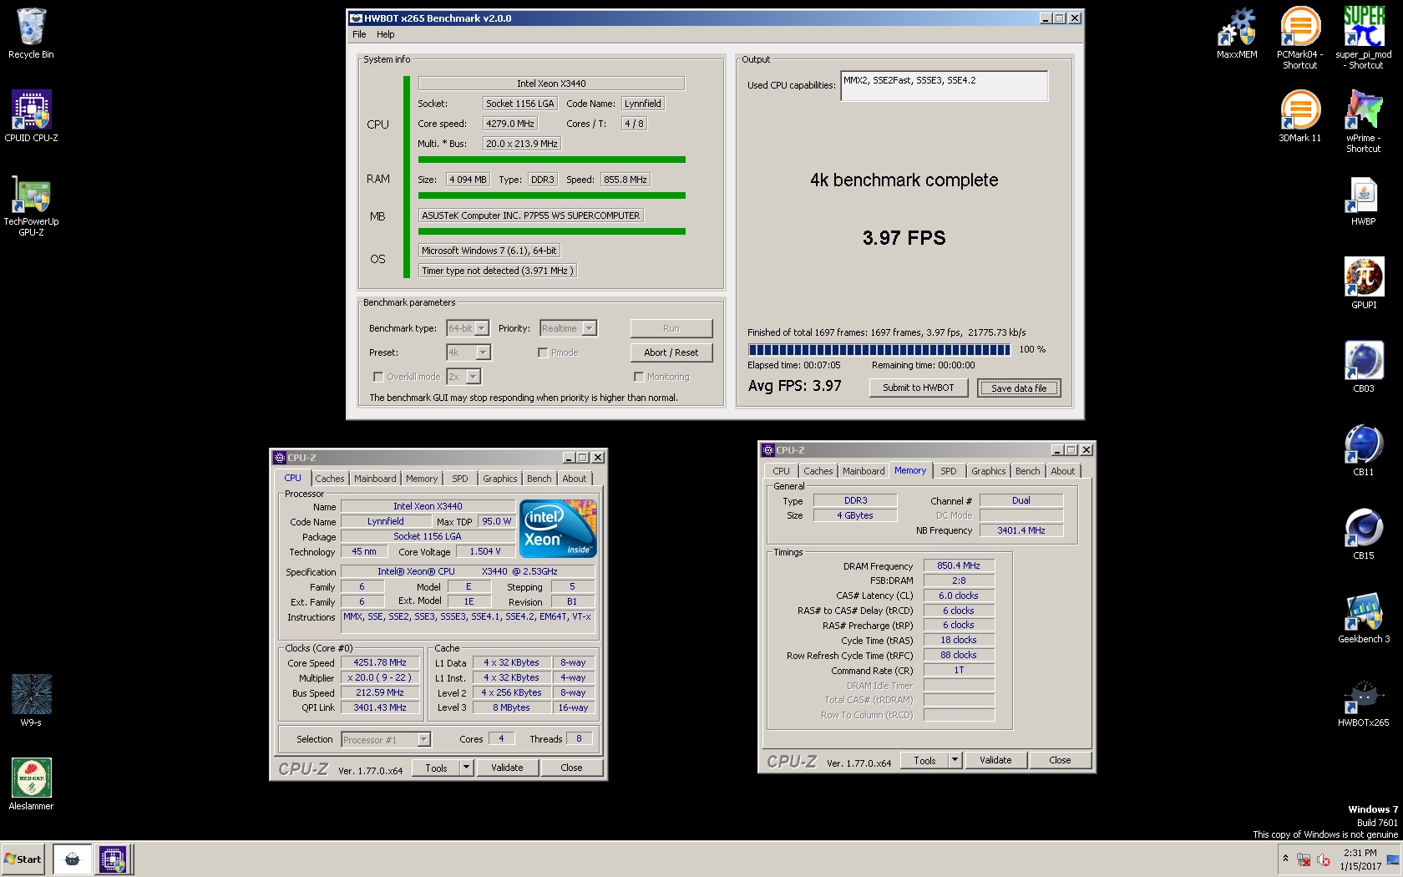Open 3DMark 11 desktop icon
The image size is (1403, 877).
1299,117
